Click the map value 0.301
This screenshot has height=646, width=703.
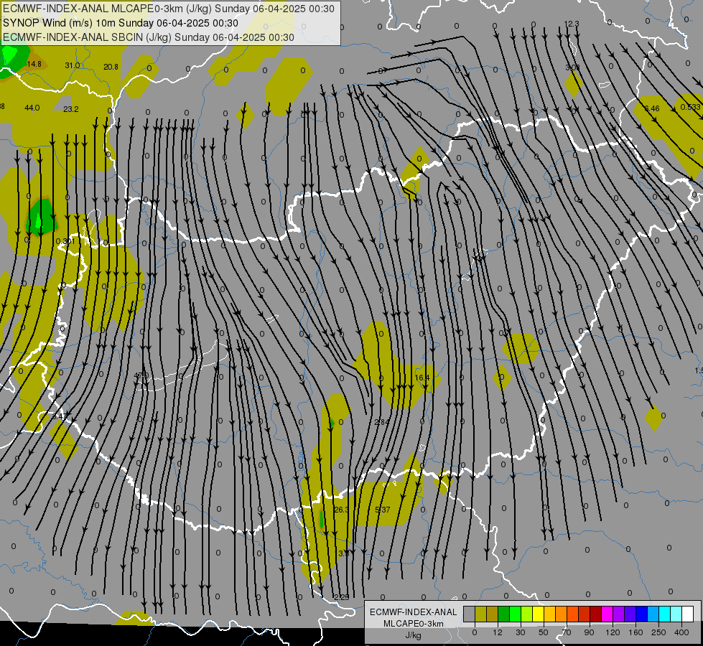click(65, 241)
